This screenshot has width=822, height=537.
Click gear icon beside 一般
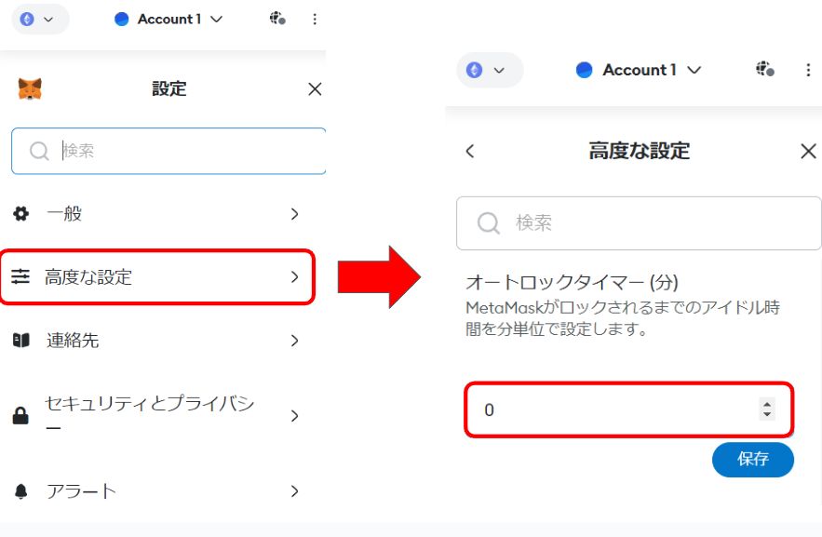(x=21, y=214)
